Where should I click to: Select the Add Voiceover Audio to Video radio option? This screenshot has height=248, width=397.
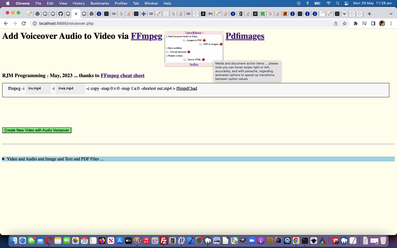point(167,36)
